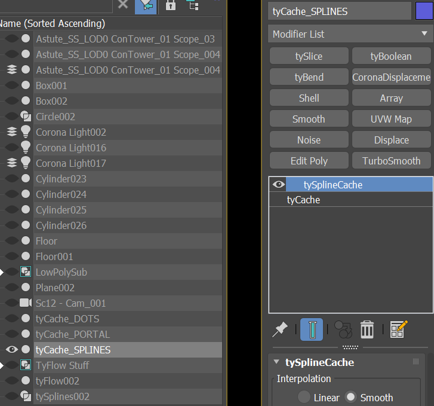Click the Pin Stack icon
The height and width of the screenshot is (406, 434).
(280, 329)
